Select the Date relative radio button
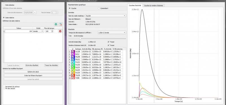This screenshot has height=105, width=226. point(4,18)
